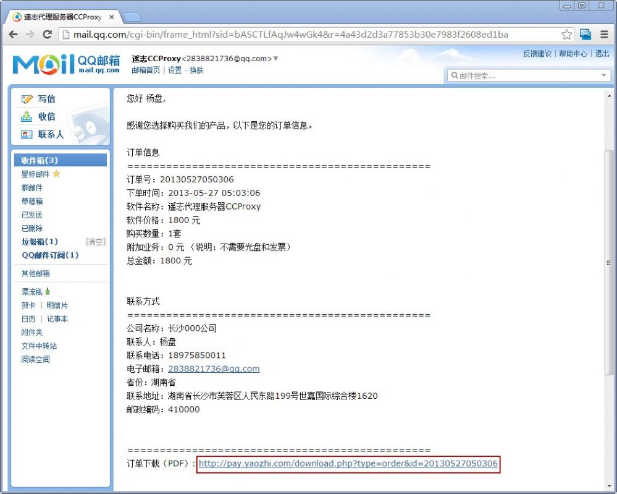The image size is (617, 494).
Task: Click postal code 410000 text
Action: pyautogui.click(x=184, y=409)
